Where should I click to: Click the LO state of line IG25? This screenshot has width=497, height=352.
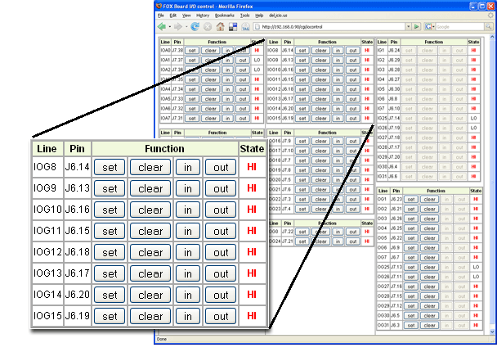pos(473,118)
